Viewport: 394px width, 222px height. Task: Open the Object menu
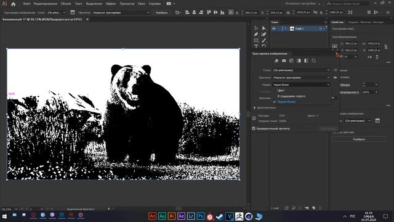(x=66, y=4)
